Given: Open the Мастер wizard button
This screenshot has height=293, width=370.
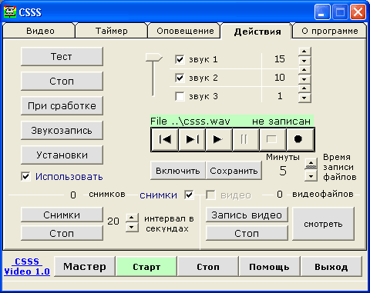Looking at the screenshot, I should pos(85,267).
